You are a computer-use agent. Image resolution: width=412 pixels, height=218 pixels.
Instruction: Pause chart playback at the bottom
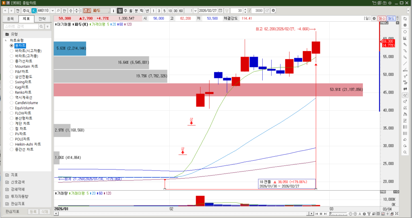click(321, 214)
